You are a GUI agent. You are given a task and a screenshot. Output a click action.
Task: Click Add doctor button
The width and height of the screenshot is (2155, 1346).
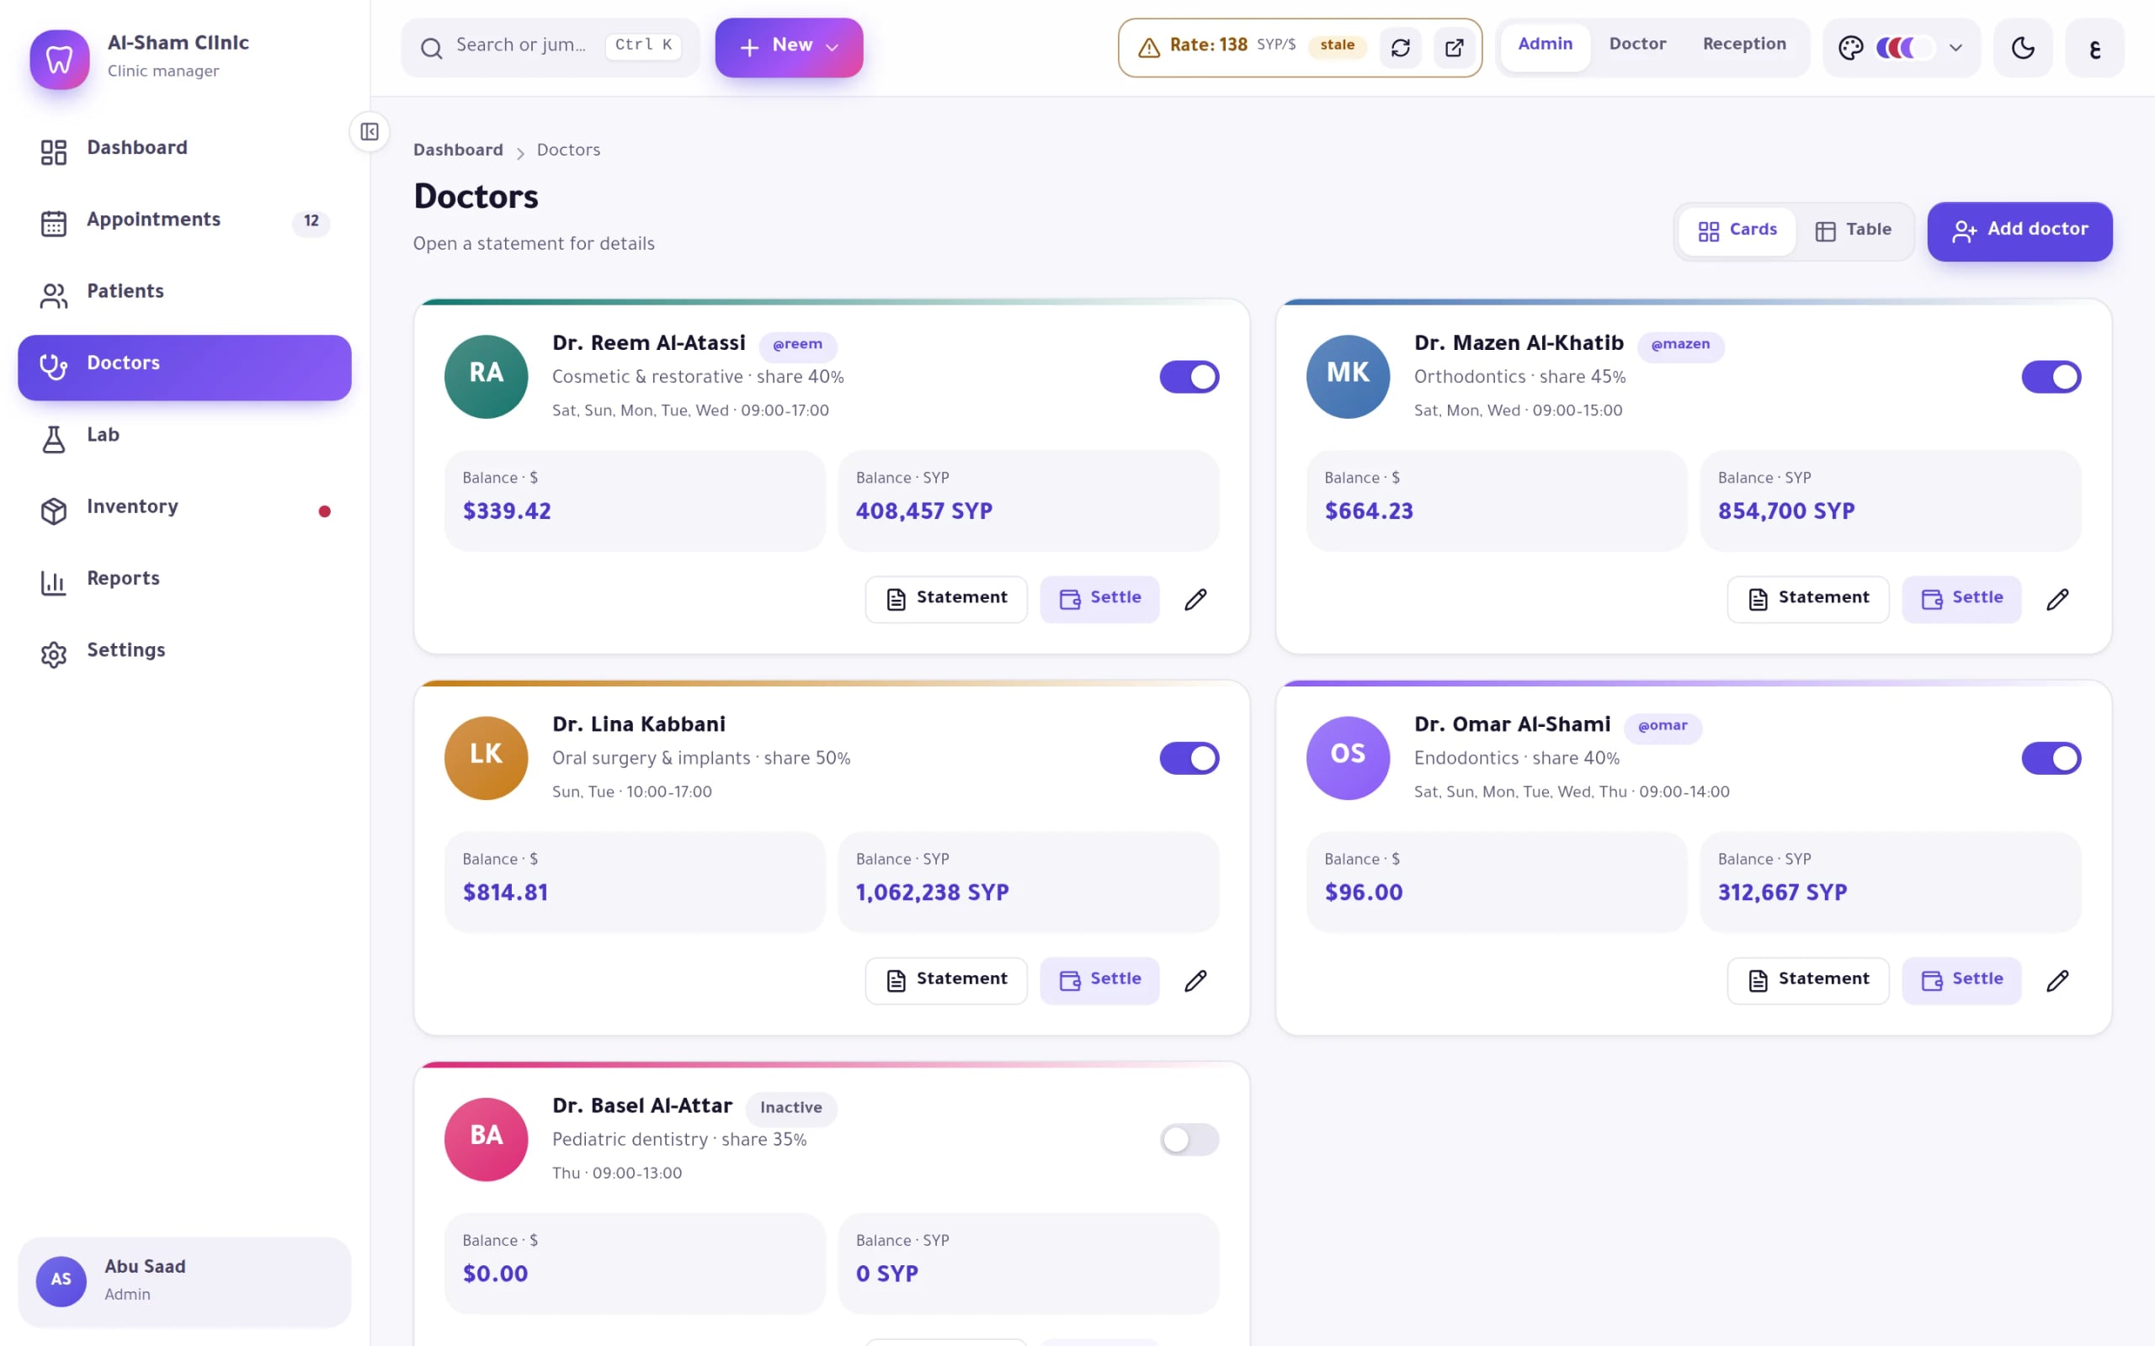[2019, 231]
